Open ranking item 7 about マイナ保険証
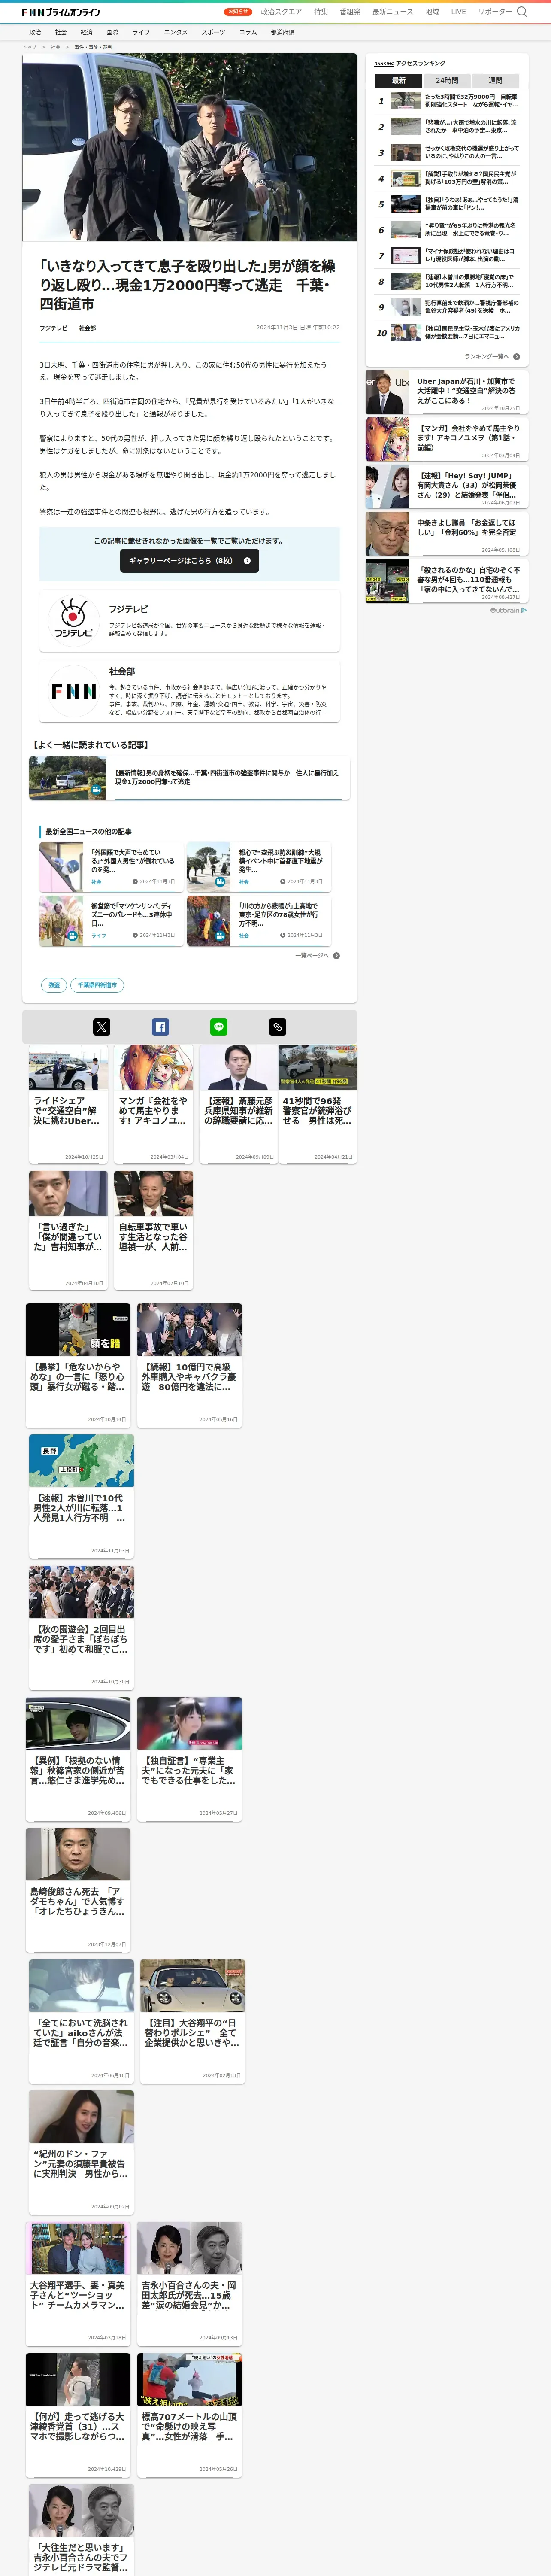551x2576 pixels. point(447,256)
